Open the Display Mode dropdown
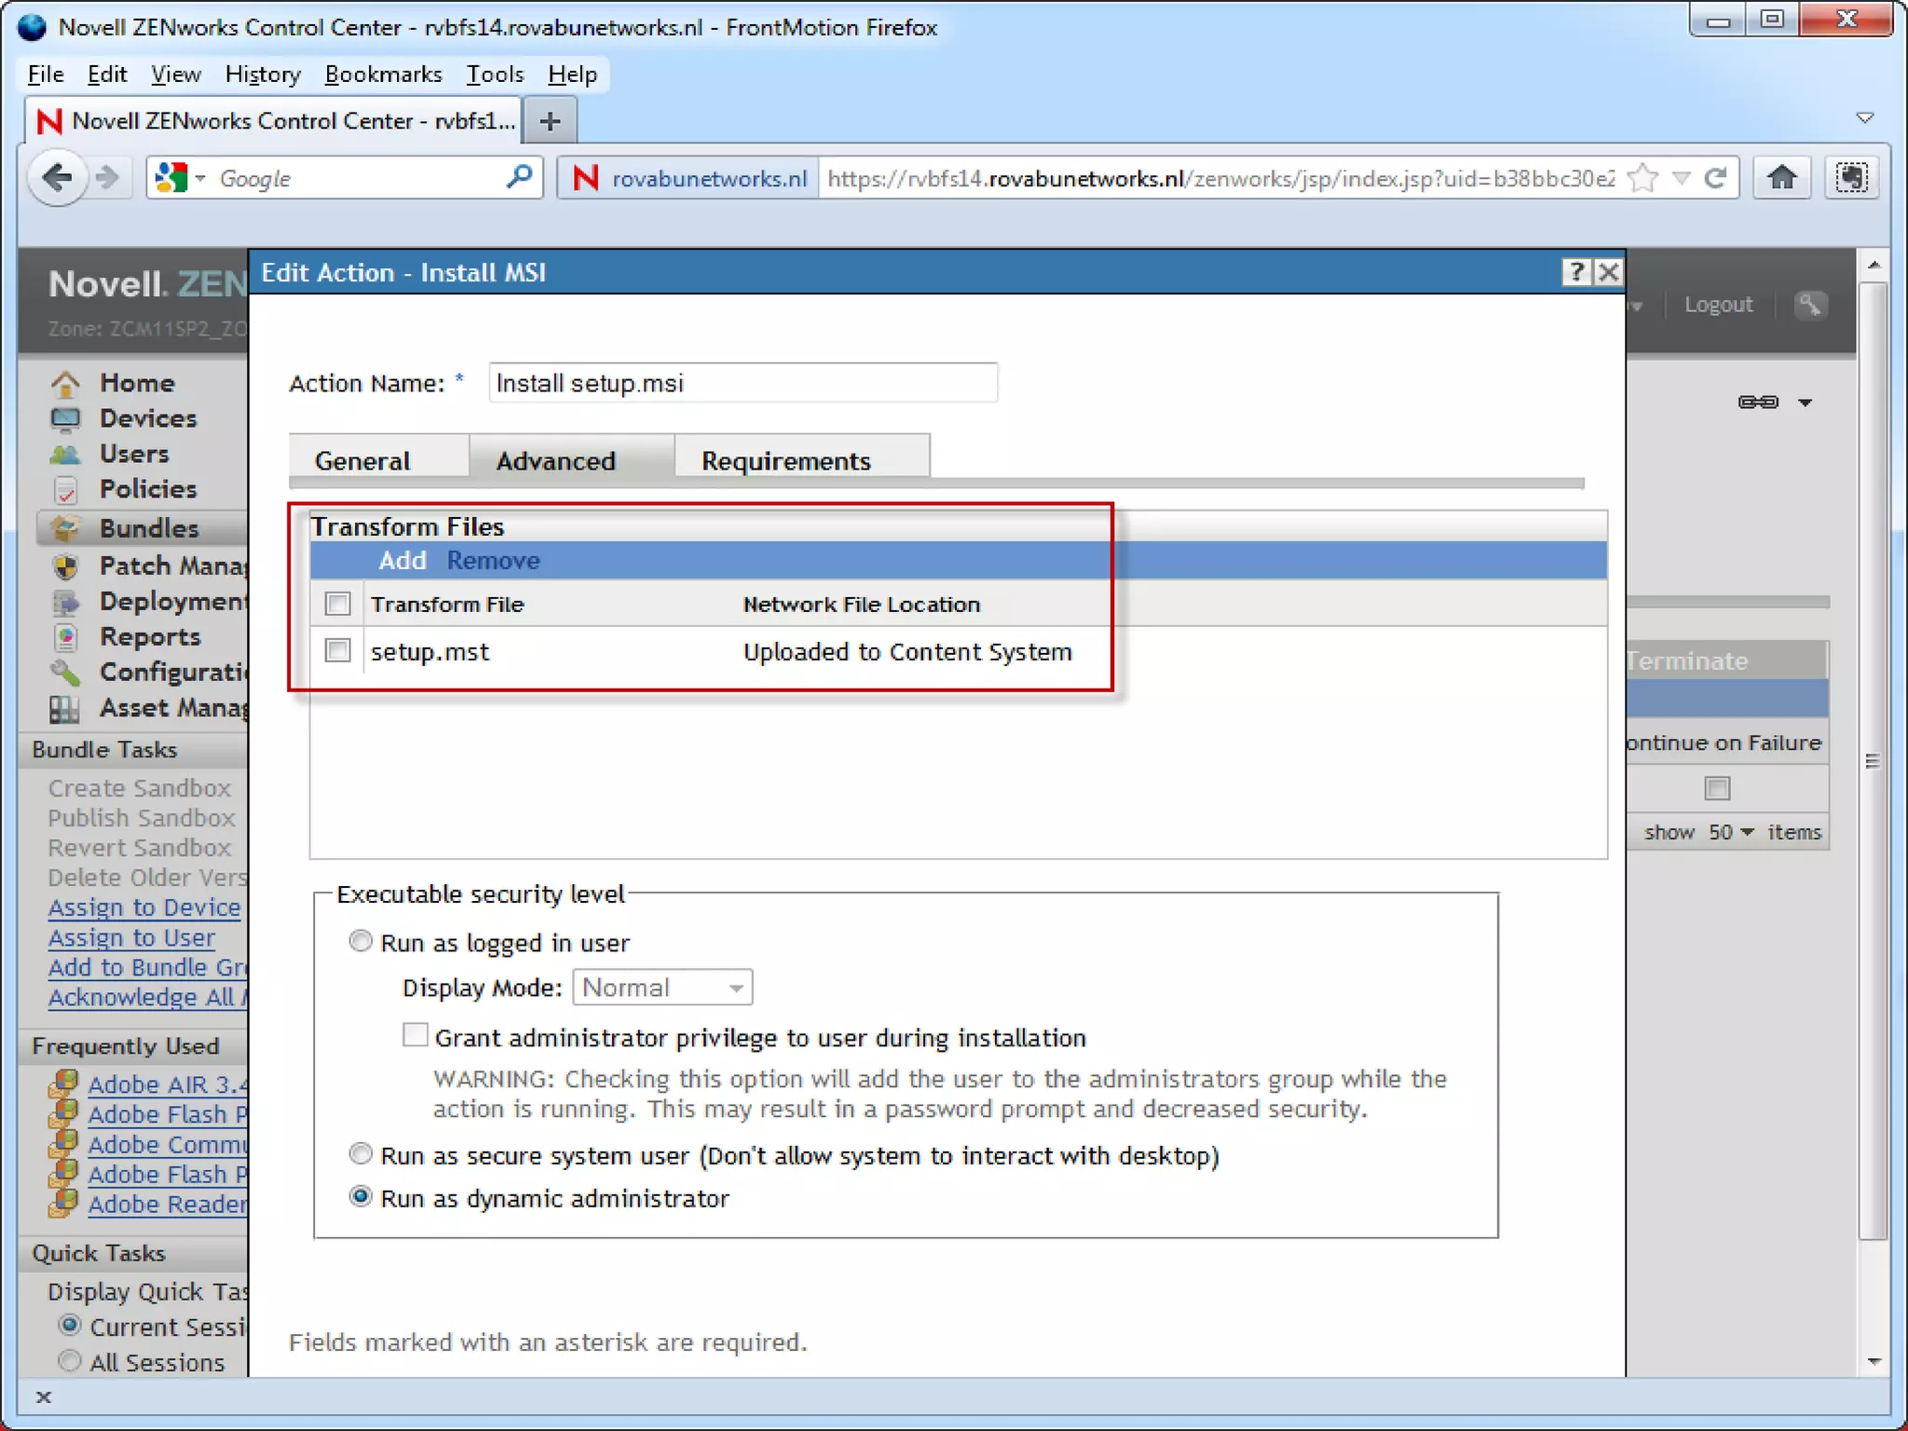The width and height of the screenshot is (1908, 1431). point(662,987)
